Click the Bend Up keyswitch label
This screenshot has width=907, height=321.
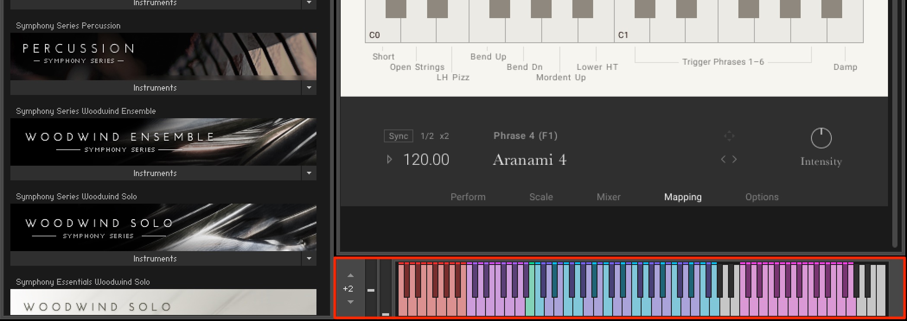coord(488,57)
